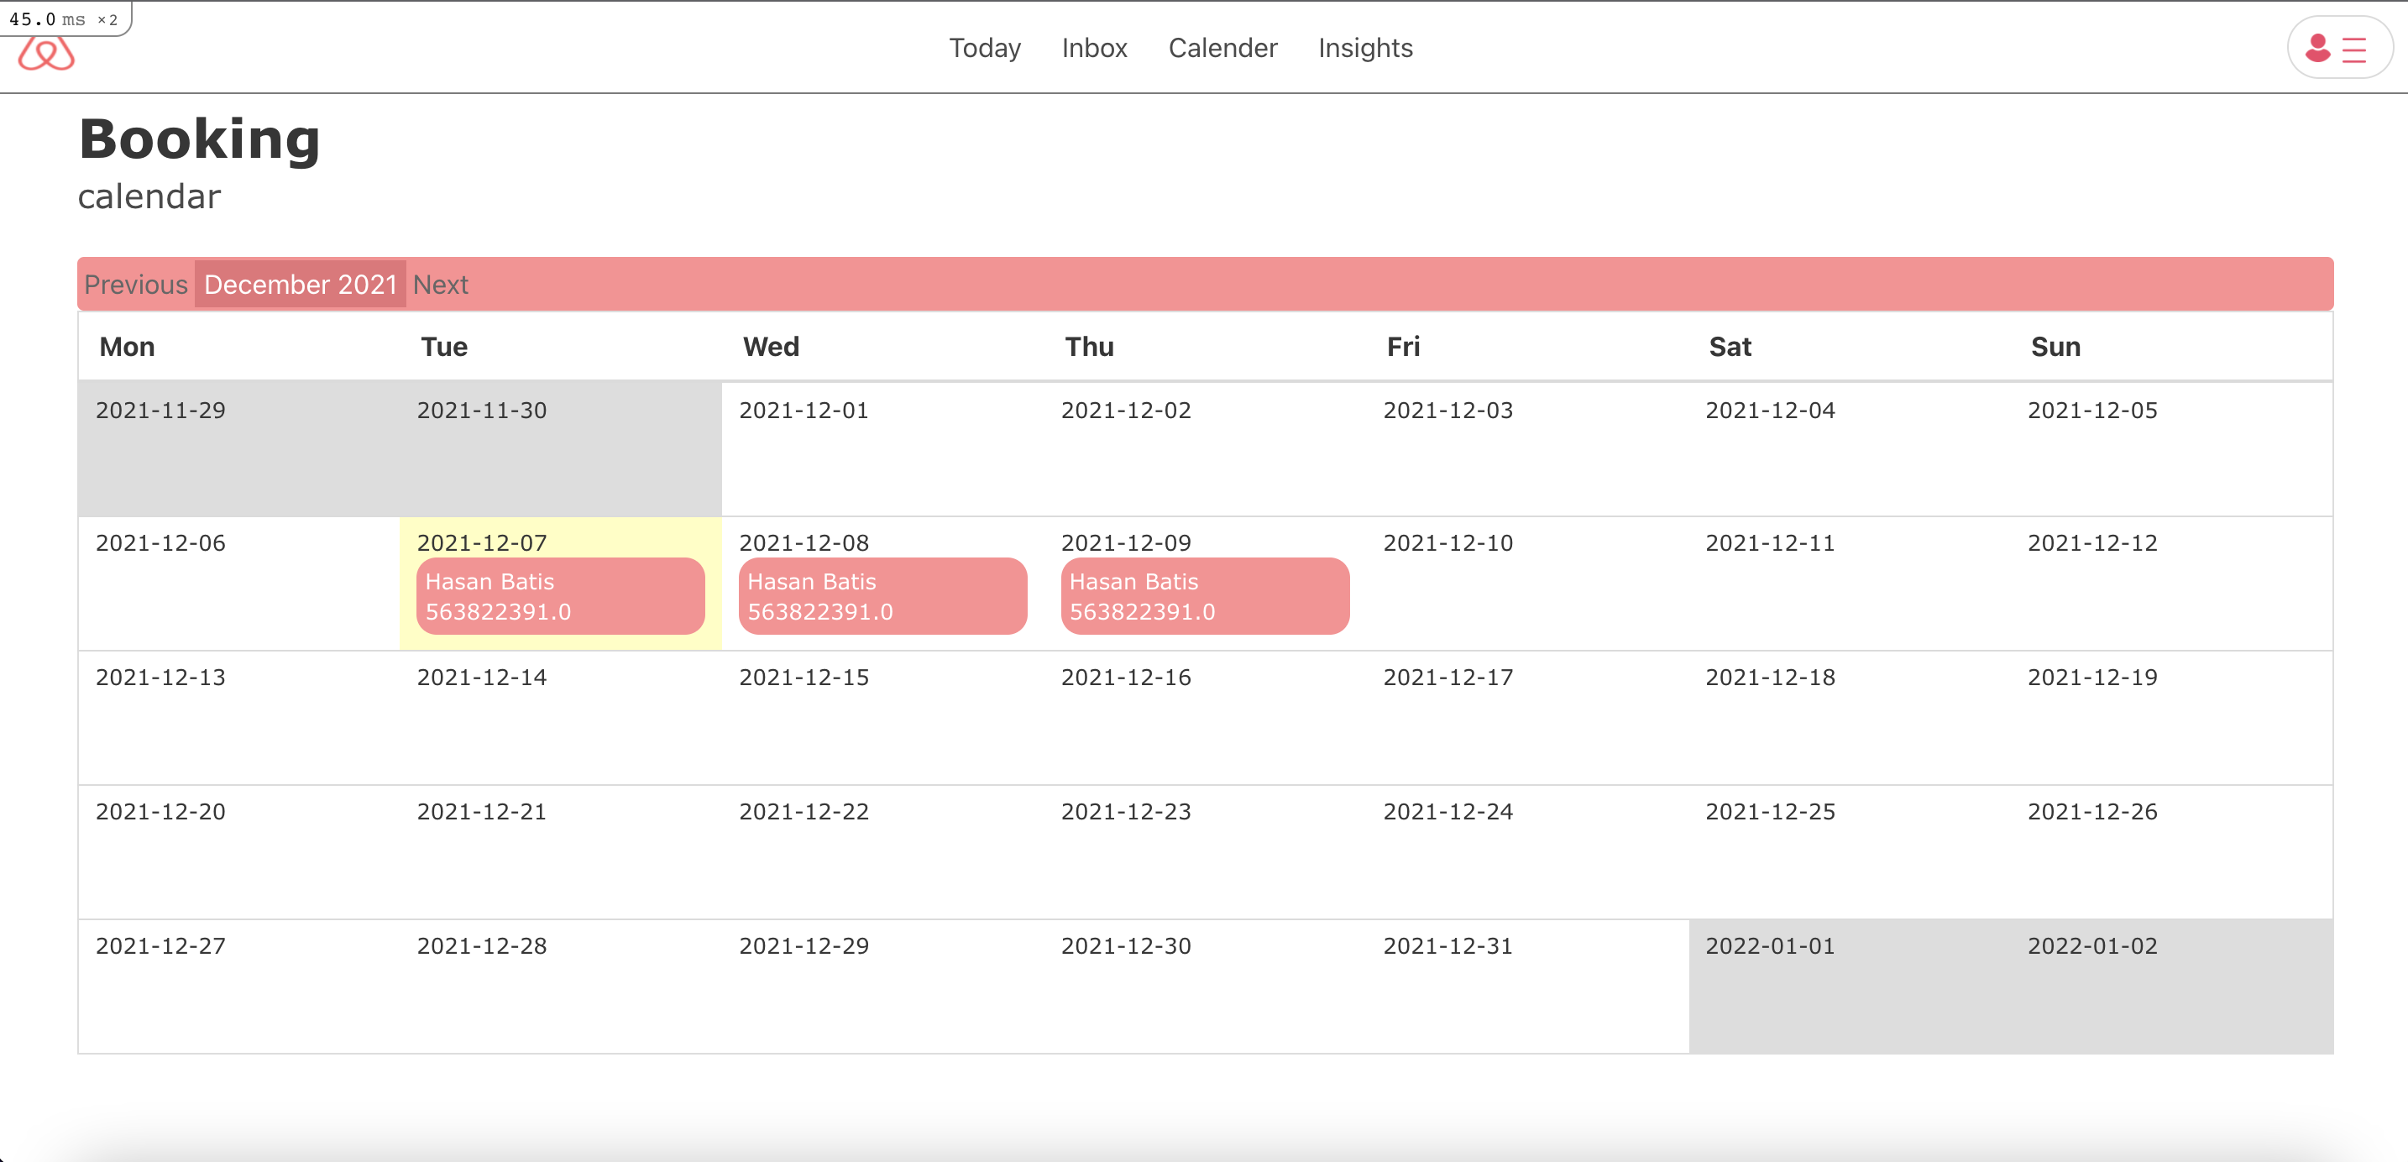Open the Insights page

click(1364, 48)
